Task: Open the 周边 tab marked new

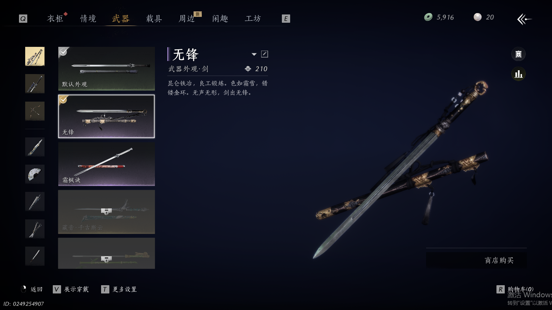Action: click(x=187, y=19)
